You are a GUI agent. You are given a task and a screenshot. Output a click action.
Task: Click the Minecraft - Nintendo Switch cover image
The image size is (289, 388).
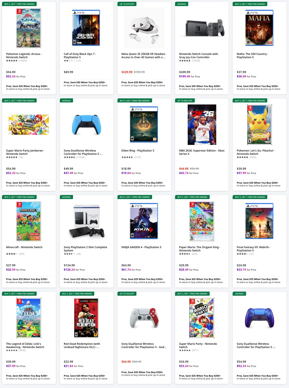pyautogui.click(x=29, y=221)
